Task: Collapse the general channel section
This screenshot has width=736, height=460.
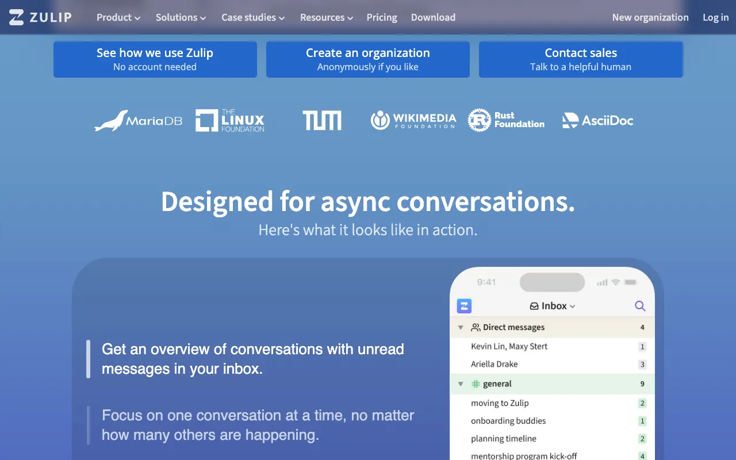Action: coord(461,384)
